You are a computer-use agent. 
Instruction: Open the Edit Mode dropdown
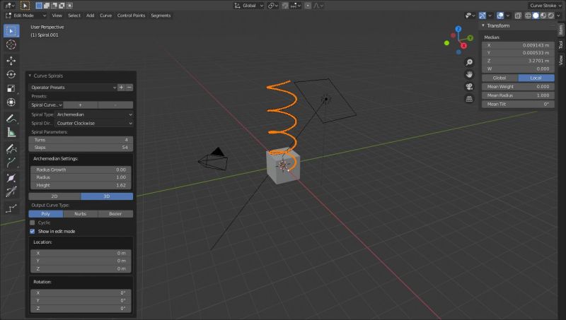pos(26,16)
